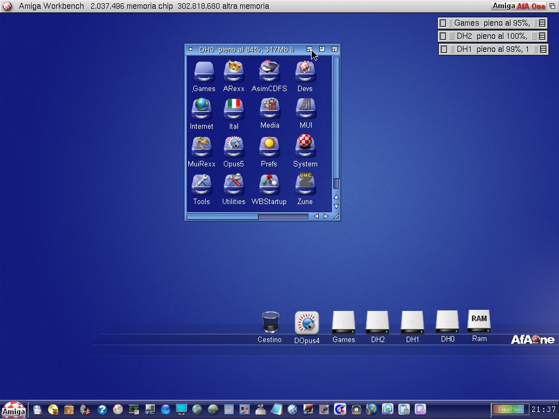Expand the iconified Games window gadget
The image size is (559, 419).
click(542, 23)
